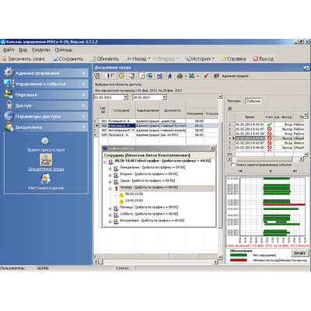
Task: Click the gray icon below Проходы tab
Action: pyautogui.click(x=229, y=109)
